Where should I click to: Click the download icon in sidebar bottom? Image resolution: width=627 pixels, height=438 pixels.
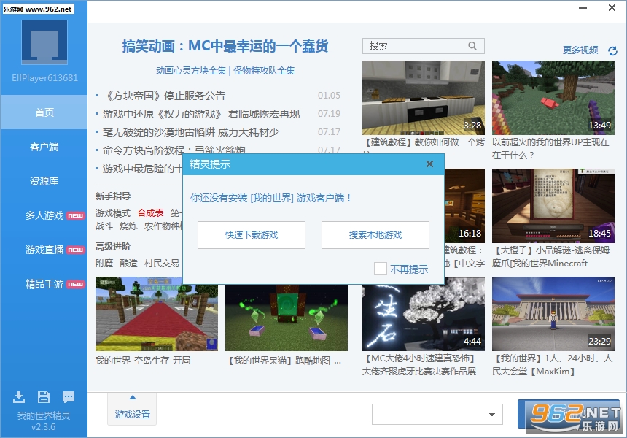coord(19,397)
